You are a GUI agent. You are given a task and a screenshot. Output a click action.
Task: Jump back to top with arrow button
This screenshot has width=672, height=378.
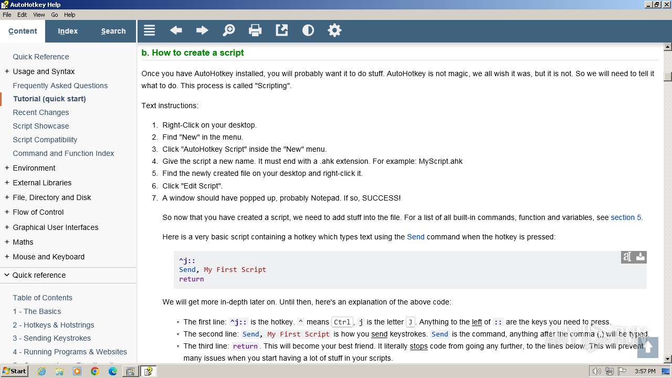click(648, 348)
